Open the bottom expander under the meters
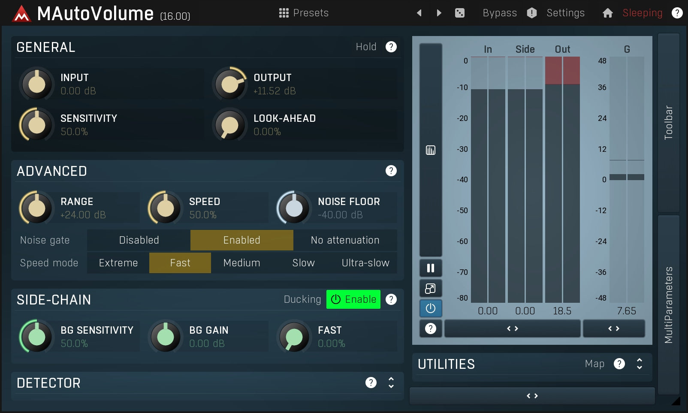This screenshot has height=413, width=688. click(532, 395)
